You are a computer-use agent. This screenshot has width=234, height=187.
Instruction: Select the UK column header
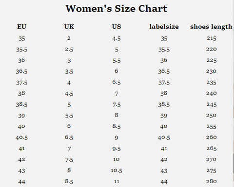coord(69,27)
